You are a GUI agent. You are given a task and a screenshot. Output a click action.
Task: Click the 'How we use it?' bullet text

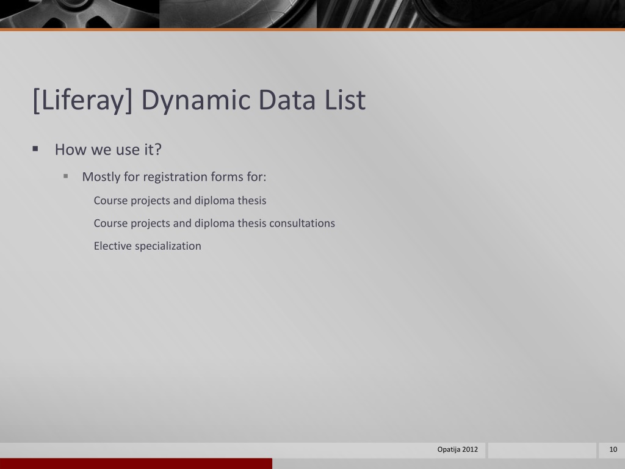coord(108,150)
